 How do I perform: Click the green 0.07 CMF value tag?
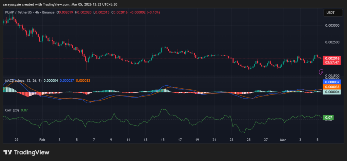click(328, 117)
